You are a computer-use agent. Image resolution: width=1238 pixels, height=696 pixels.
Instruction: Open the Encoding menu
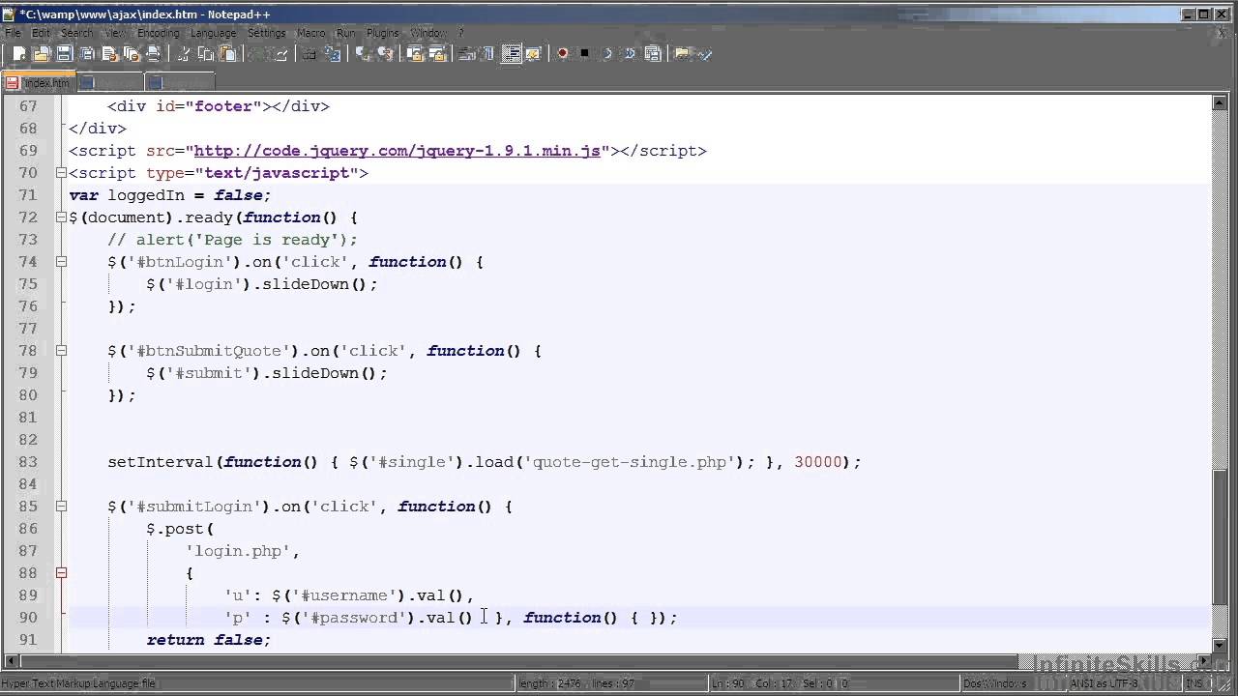point(158,33)
